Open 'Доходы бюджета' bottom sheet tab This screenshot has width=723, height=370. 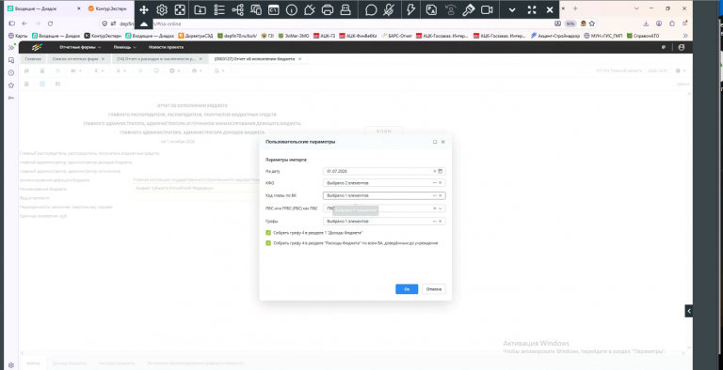70,363
